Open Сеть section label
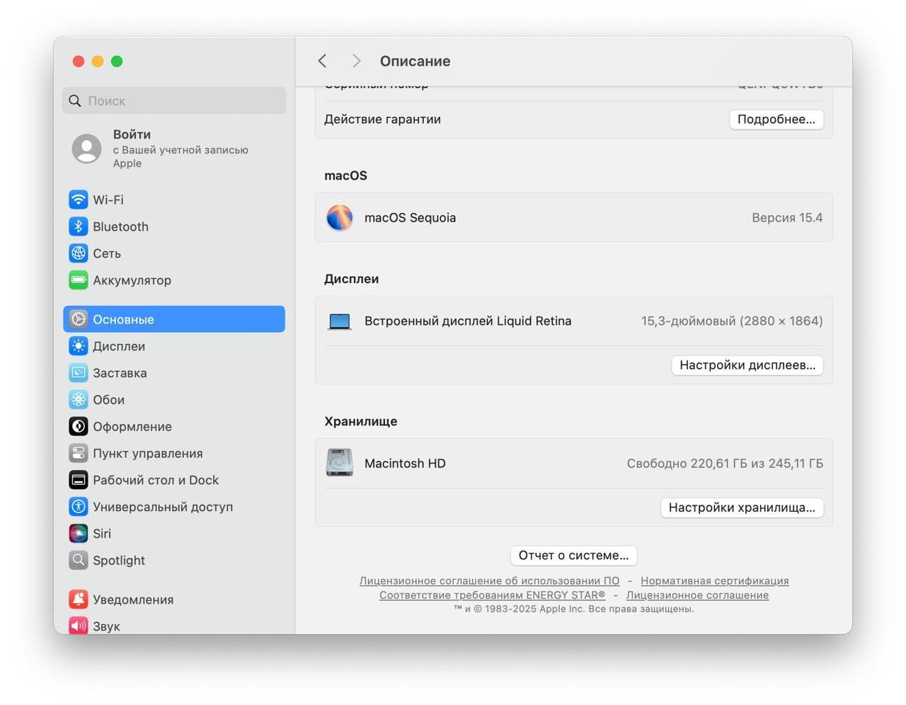The image size is (906, 705). [x=107, y=253]
